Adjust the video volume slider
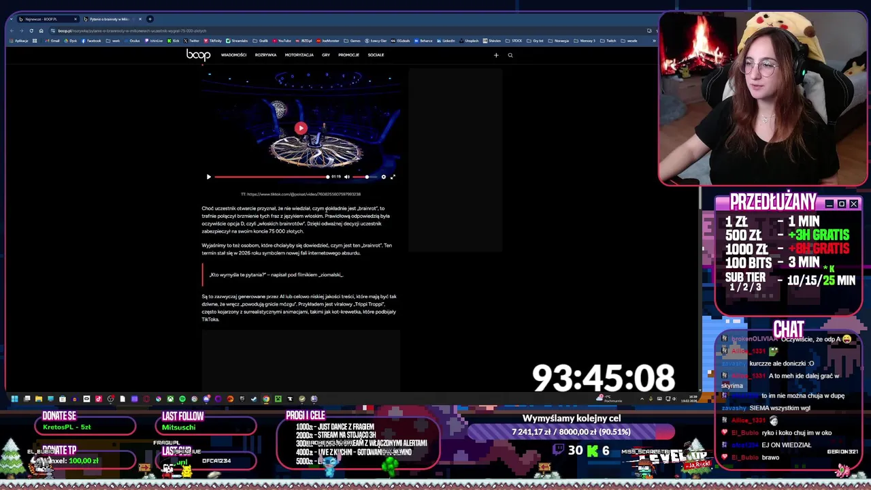 [x=366, y=177]
